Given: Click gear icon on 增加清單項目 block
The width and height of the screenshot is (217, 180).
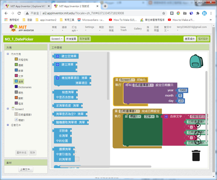Looking at the screenshot, I should pos(58,78).
